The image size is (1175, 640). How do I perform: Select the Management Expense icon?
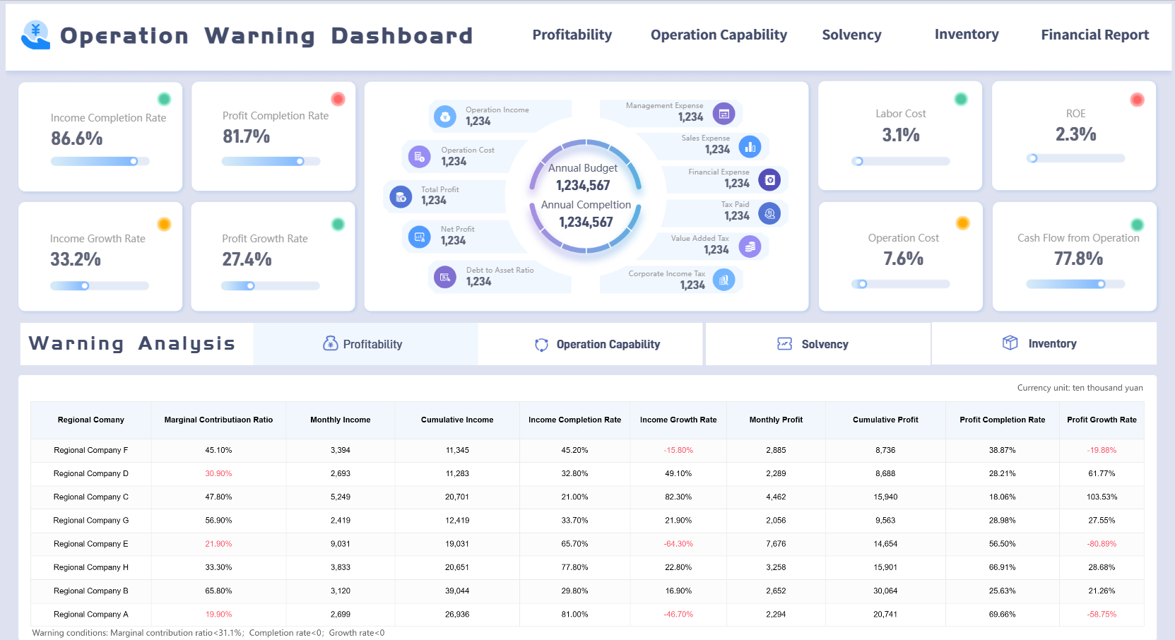pos(725,114)
